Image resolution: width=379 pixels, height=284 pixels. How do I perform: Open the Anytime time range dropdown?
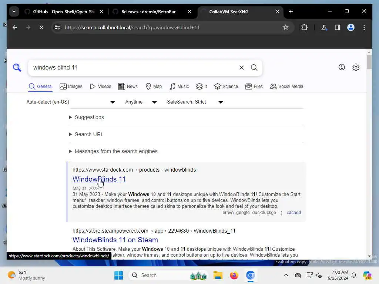[141, 102]
